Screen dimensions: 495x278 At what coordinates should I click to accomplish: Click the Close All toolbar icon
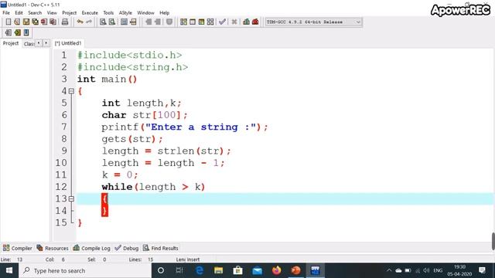point(53,22)
